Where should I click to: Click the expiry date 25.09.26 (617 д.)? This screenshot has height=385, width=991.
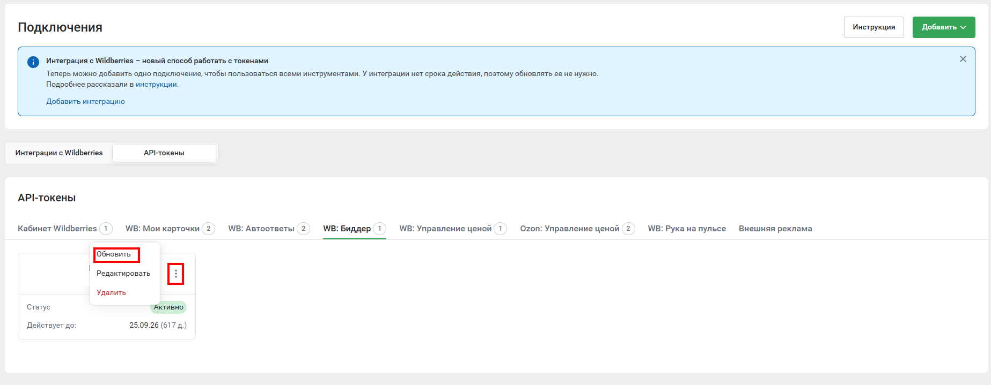click(158, 325)
